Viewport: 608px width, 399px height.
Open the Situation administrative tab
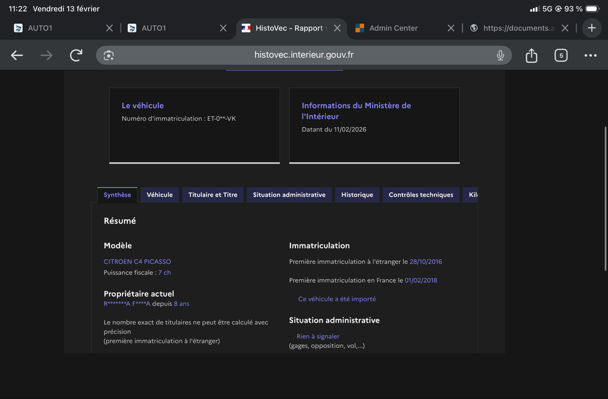coord(289,195)
